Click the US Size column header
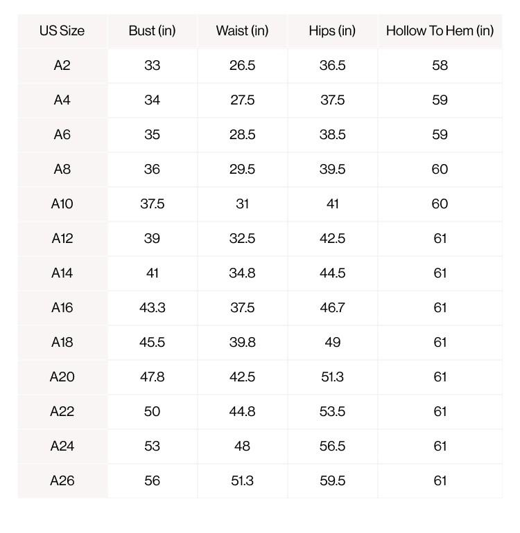 pos(62,30)
